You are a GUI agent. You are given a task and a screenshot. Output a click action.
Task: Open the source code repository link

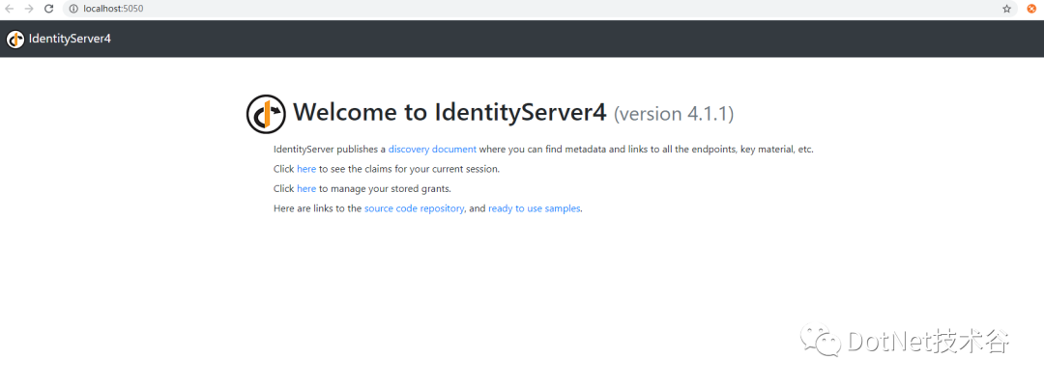click(414, 208)
